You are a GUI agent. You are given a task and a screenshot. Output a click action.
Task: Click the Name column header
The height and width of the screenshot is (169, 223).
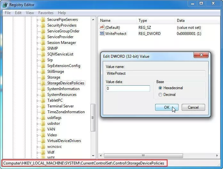(117, 21)
